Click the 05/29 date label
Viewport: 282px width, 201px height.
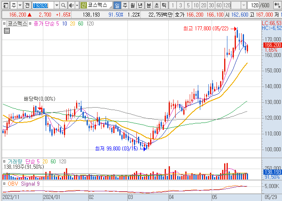(x=271, y=197)
